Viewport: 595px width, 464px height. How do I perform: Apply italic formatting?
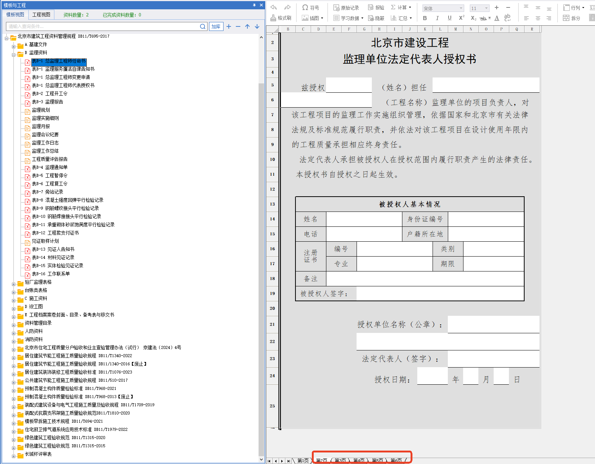(x=437, y=18)
